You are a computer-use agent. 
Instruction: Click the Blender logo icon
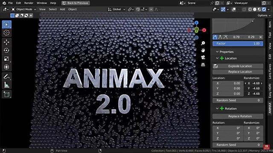[4, 3]
